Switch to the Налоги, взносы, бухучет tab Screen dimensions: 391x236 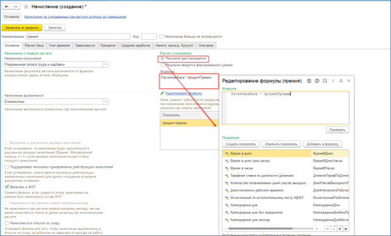click(x=174, y=45)
